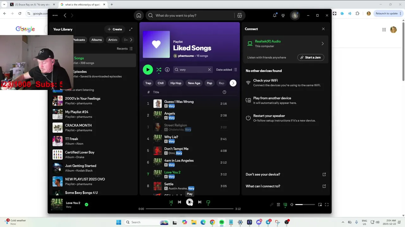Toggle the Pop genre filter chip
The width and height of the screenshot is (405, 227).
[x=209, y=83]
